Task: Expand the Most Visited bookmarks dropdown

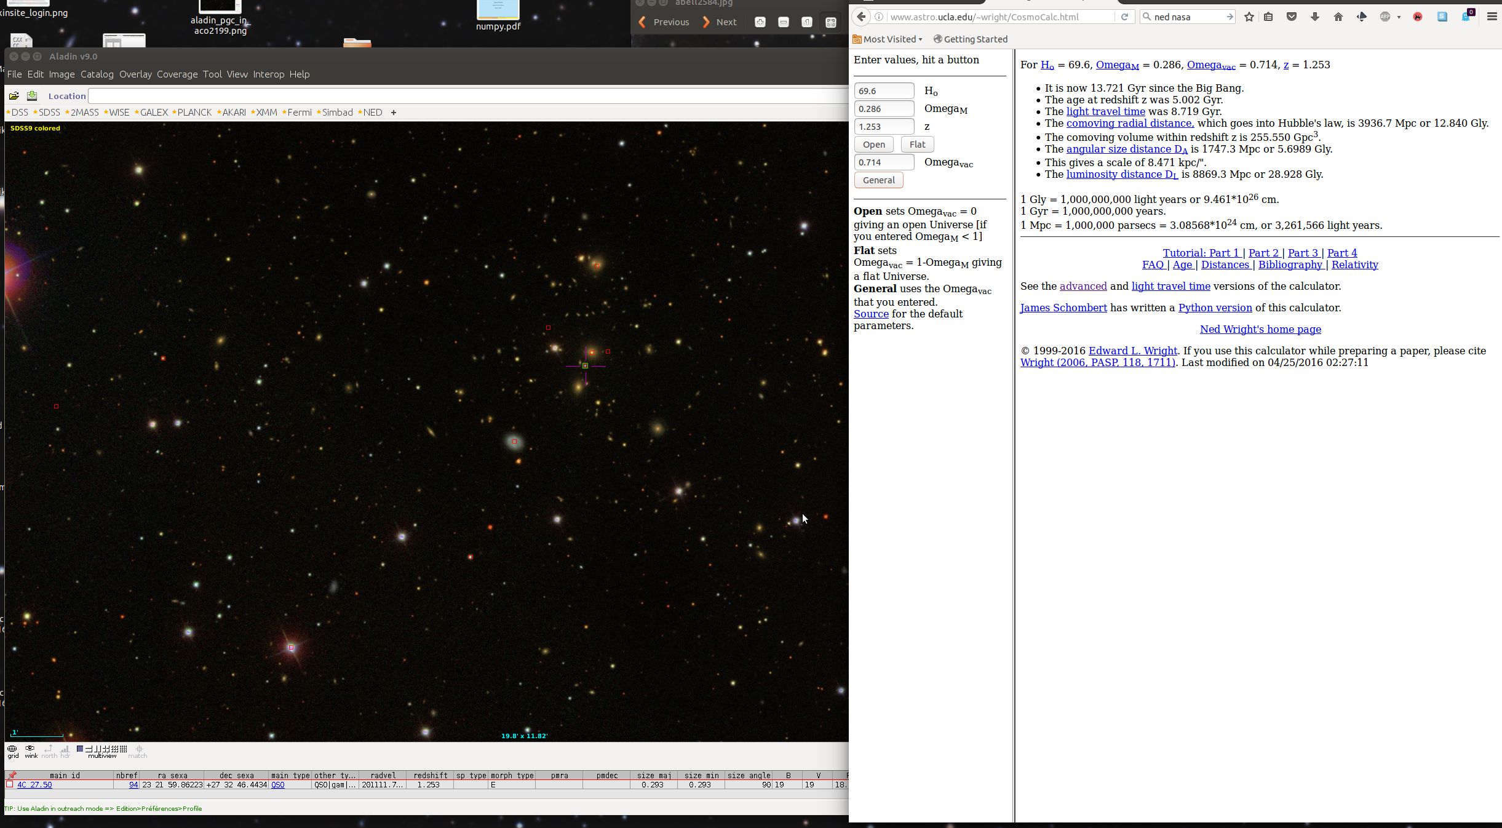Action: (x=888, y=39)
